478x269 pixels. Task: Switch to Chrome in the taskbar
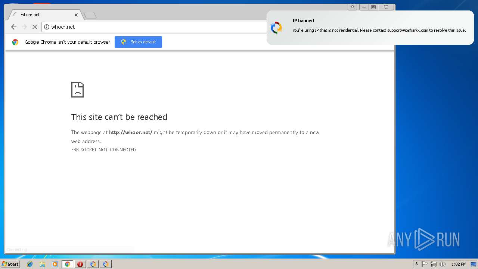tap(68, 264)
